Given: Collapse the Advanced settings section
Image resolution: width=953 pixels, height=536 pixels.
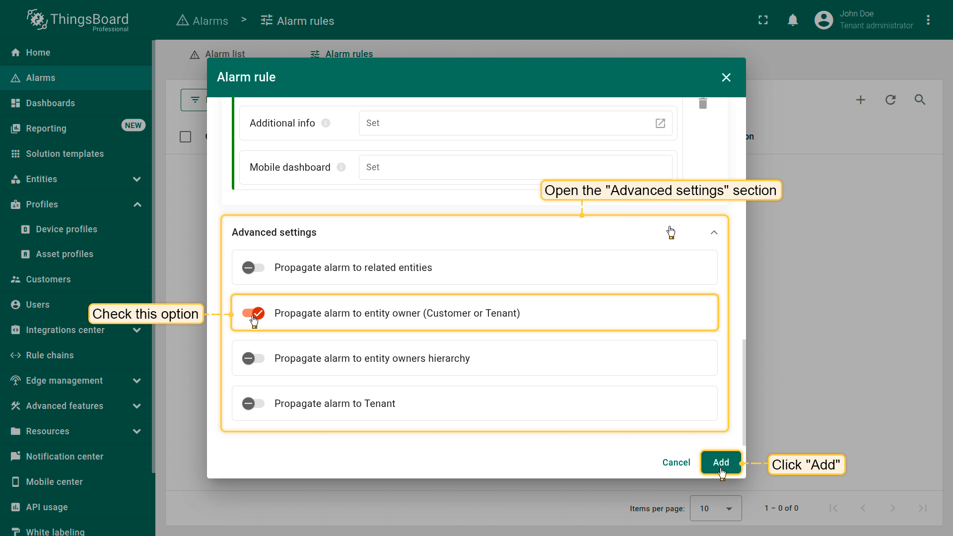Looking at the screenshot, I should coord(714,232).
